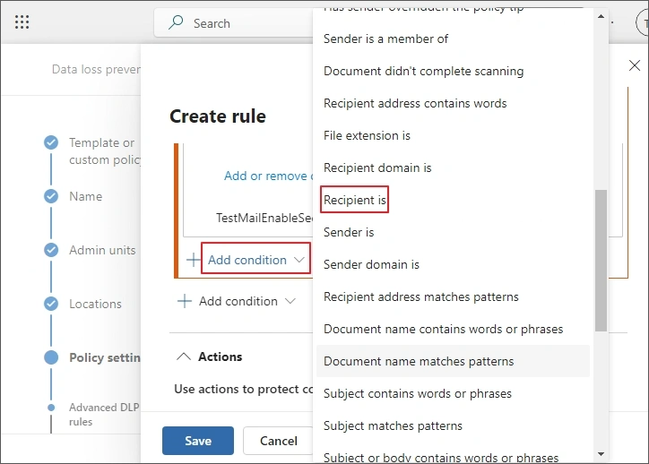Open the app launcher waffle icon
The height and width of the screenshot is (464, 649).
pyautogui.click(x=22, y=21)
